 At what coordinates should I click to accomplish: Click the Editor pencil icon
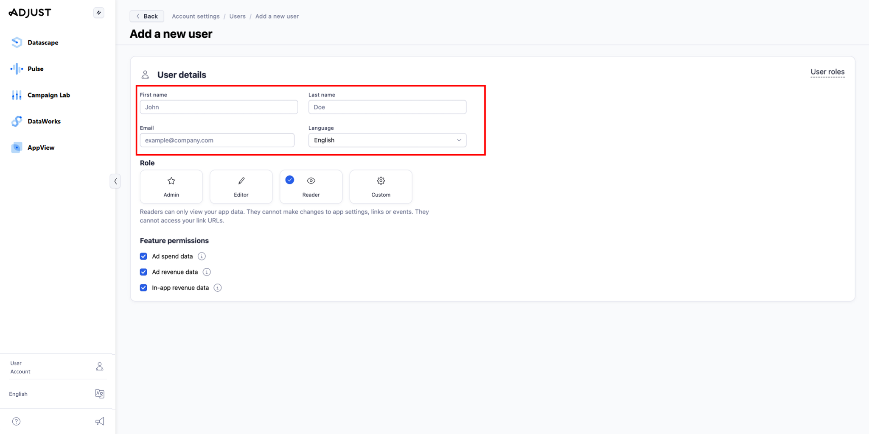click(x=241, y=181)
